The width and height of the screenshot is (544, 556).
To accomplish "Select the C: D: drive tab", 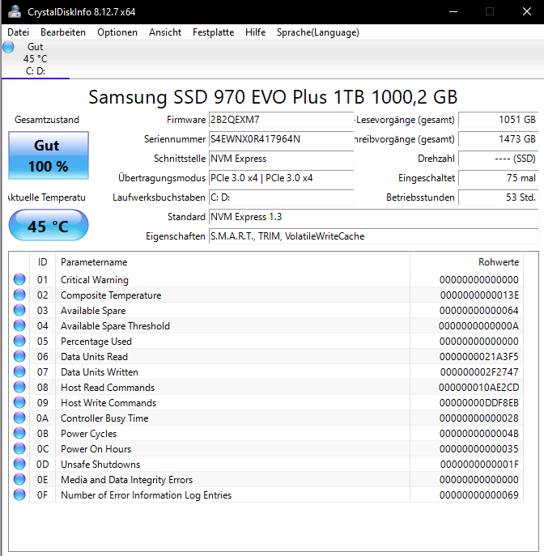I will click(36, 59).
